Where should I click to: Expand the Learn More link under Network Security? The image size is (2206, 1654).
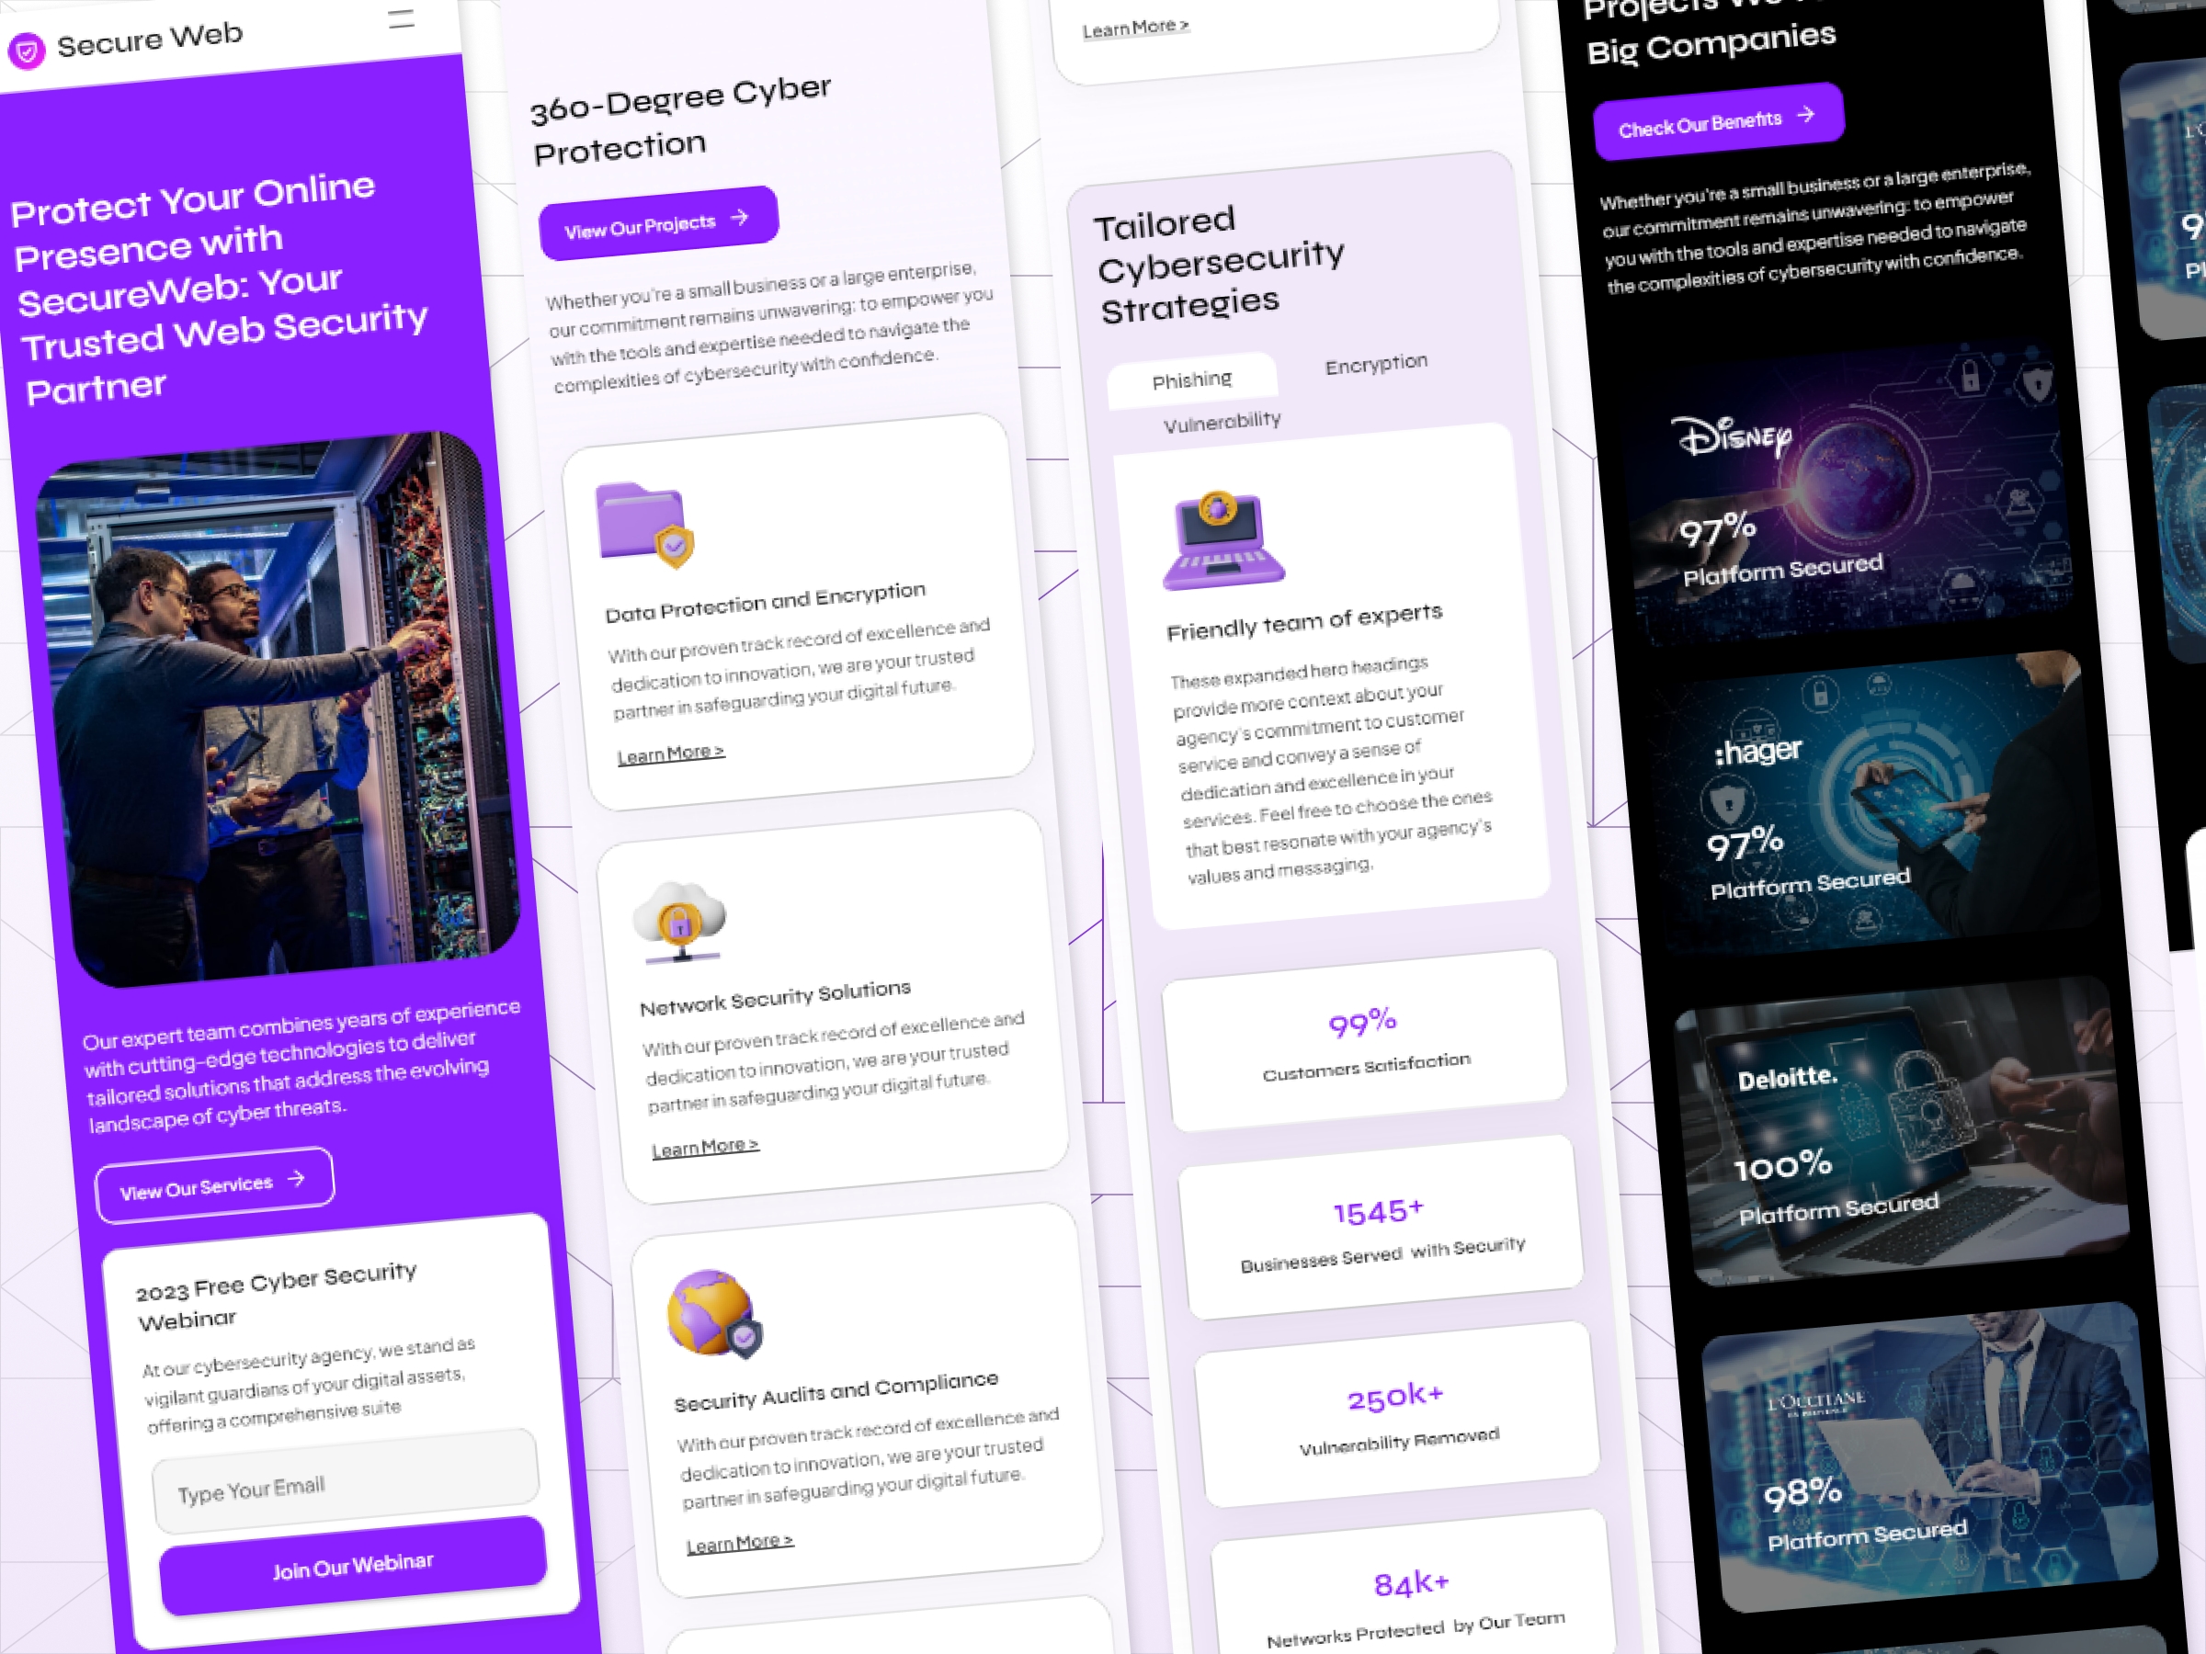701,1147
